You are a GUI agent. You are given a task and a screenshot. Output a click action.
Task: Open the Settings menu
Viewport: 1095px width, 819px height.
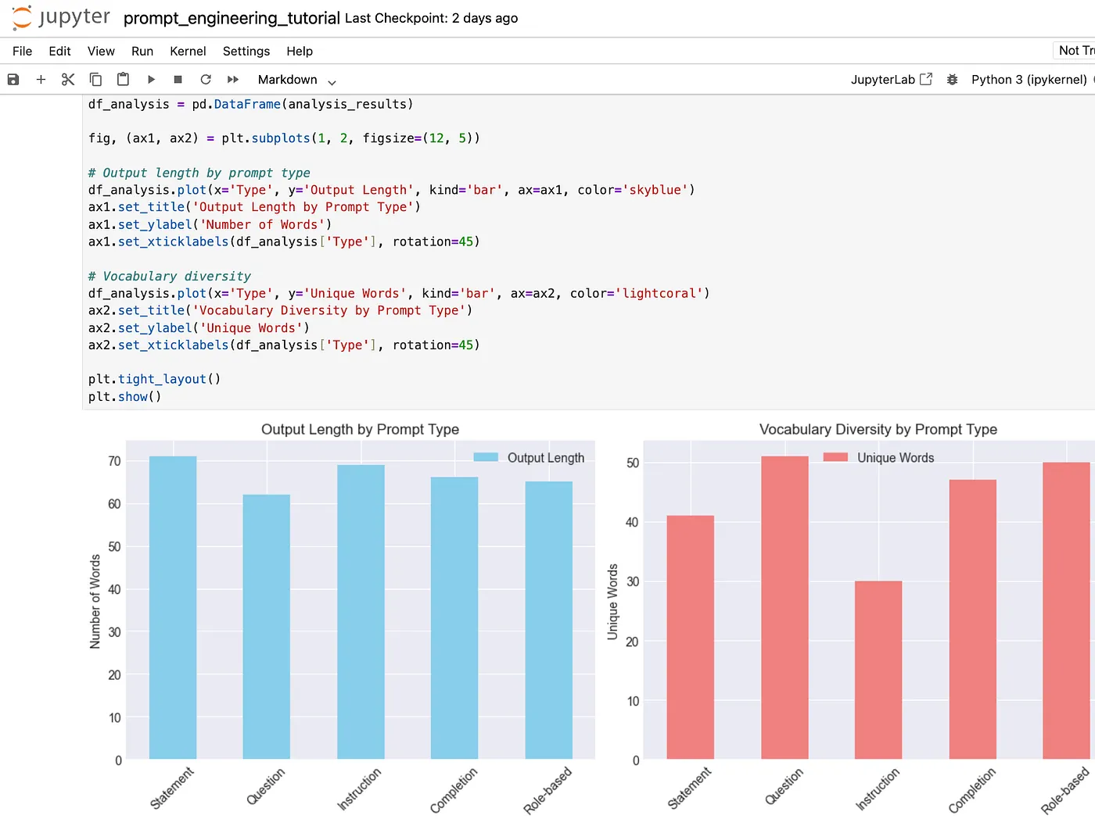pos(246,51)
